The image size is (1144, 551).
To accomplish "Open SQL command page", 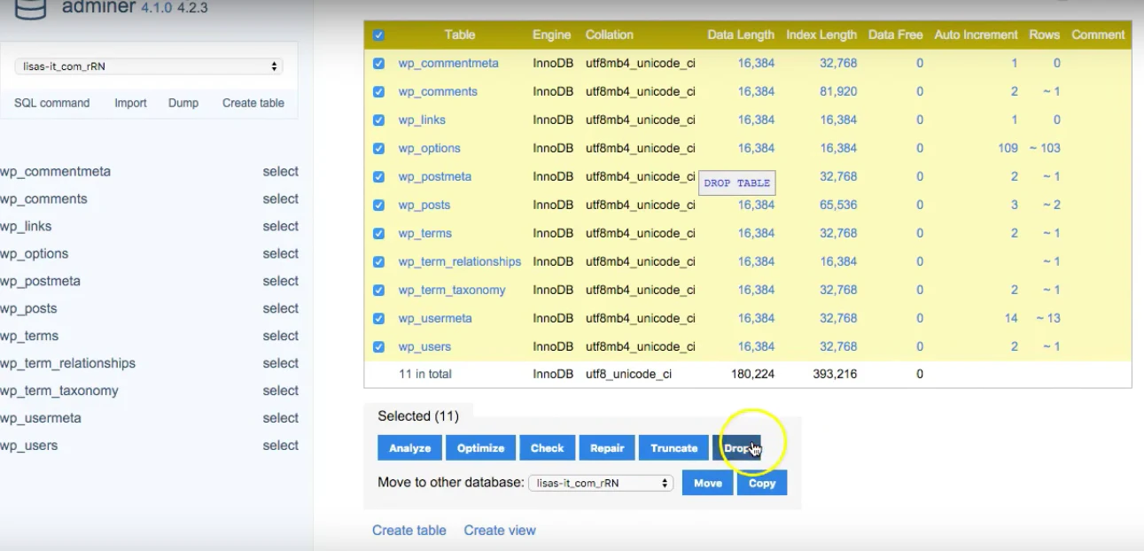I will 51,103.
